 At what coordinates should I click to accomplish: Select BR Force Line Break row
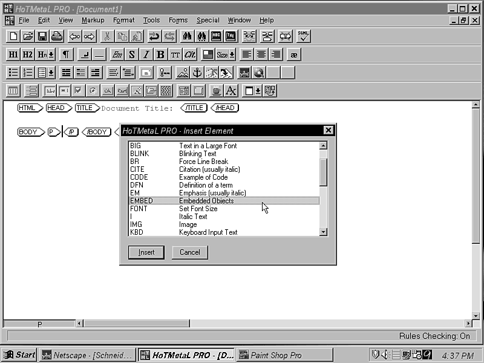pyautogui.click(x=224, y=162)
